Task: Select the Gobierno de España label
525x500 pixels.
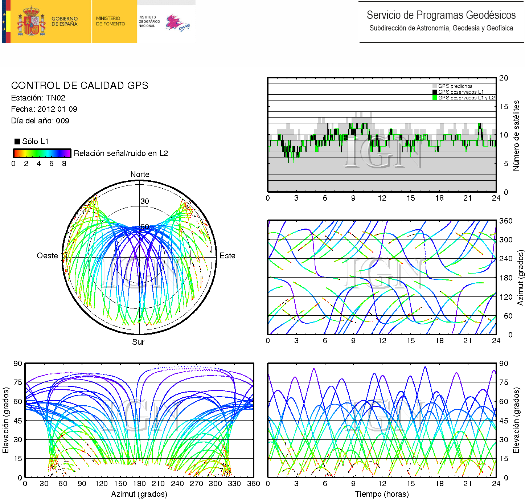Action: pyautogui.click(x=65, y=21)
